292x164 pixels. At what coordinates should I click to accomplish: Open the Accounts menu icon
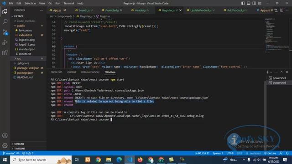point(5,135)
